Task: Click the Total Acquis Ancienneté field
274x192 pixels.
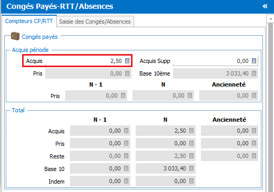Action: click(229, 131)
